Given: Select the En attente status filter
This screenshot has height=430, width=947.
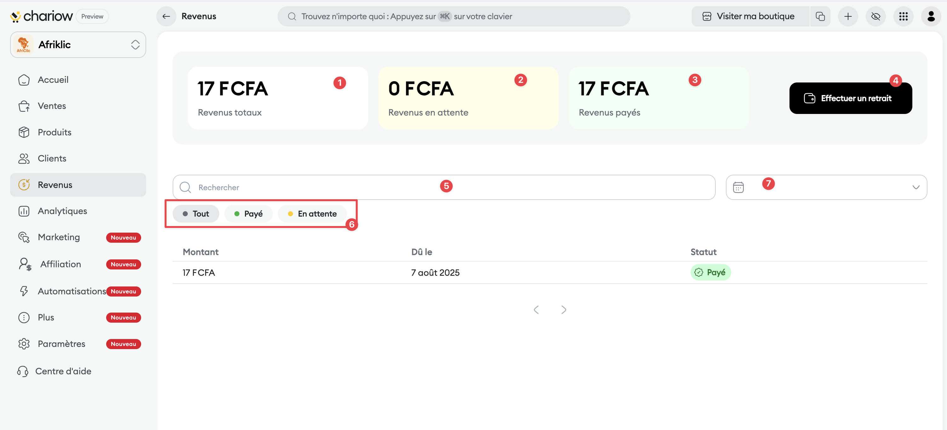Looking at the screenshot, I should click(x=312, y=214).
